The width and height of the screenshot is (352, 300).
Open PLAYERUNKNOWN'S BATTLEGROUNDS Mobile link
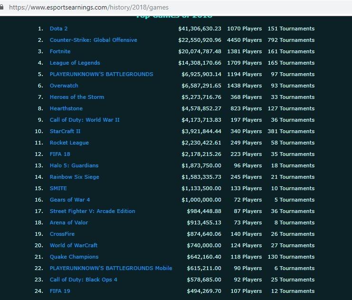tap(111, 268)
